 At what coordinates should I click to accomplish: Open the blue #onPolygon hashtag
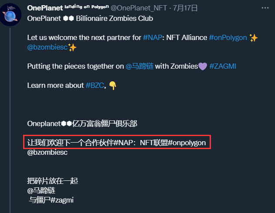228,38
